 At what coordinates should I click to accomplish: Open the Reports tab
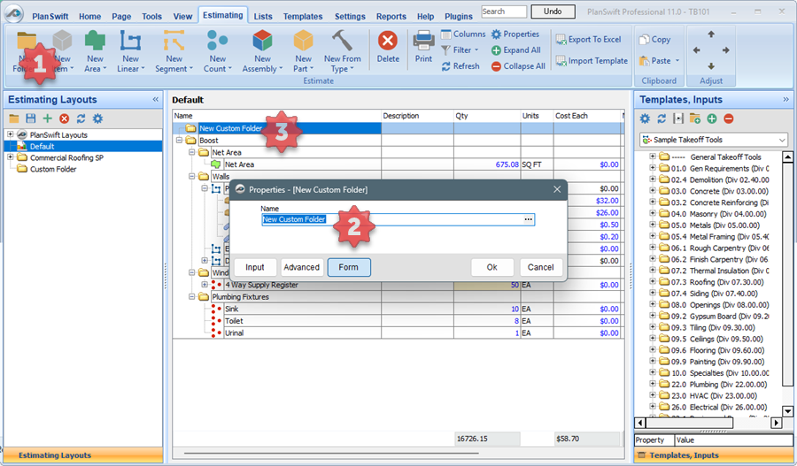[x=391, y=16]
